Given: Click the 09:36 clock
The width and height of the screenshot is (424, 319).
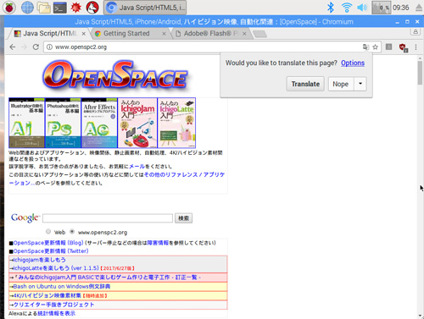Looking at the screenshot, I should point(401,8).
